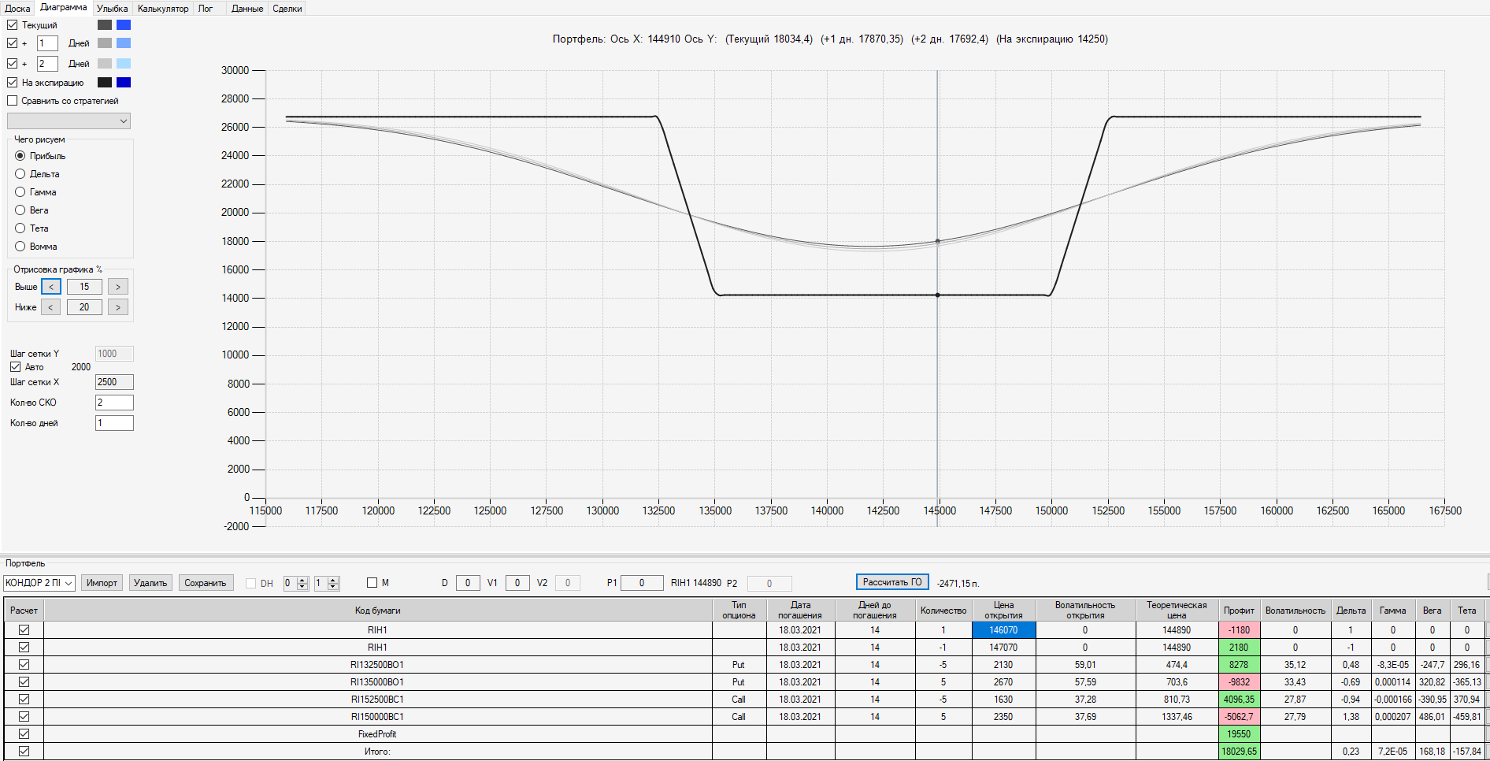Select the Прибыль radio button
Image resolution: width=1490 pixels, height=761 pixels.
point(20,156)
